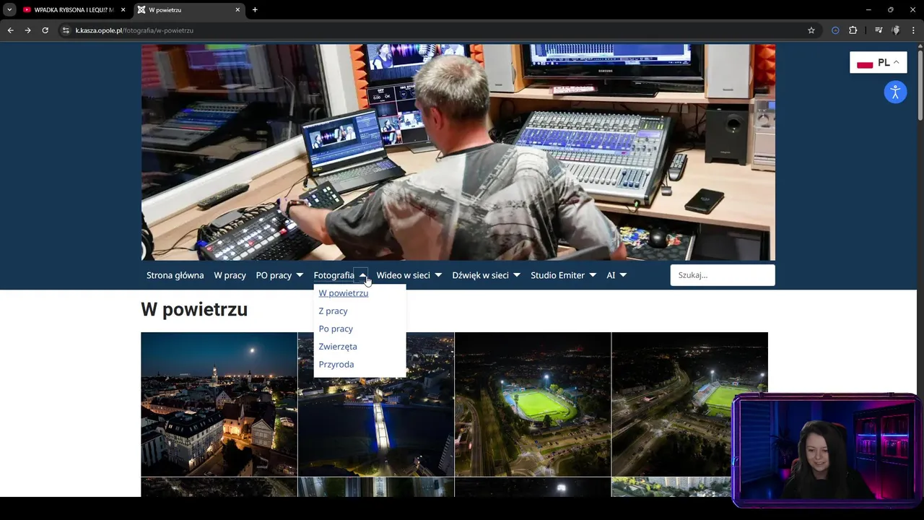The height and width of the screenshot is (520, 924).
Task: Click the address bar URL
Action: (134, 30)
